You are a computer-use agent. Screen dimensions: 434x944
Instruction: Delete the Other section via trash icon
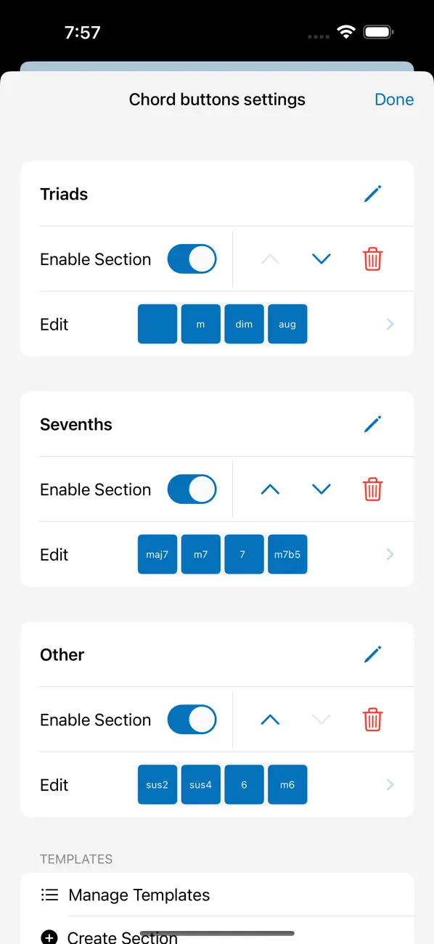pos(372,720)
